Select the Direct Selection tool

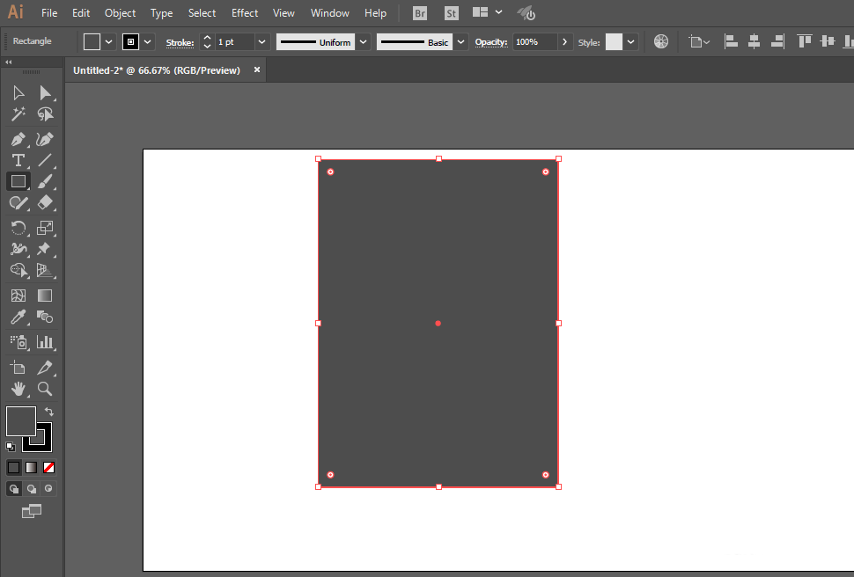click(x=45, y=93)
